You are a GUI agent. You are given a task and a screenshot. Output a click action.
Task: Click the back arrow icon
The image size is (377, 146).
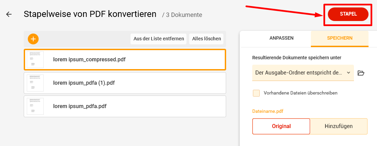9,14
